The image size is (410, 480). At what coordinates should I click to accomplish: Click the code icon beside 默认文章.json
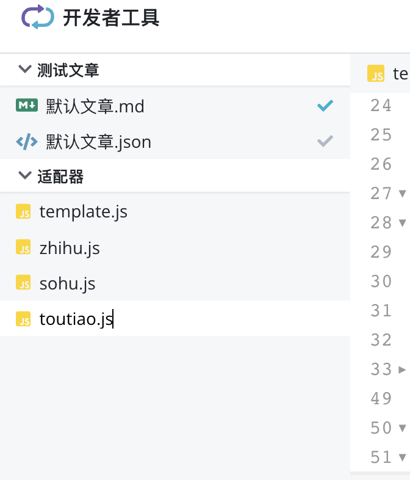[27, 142]
